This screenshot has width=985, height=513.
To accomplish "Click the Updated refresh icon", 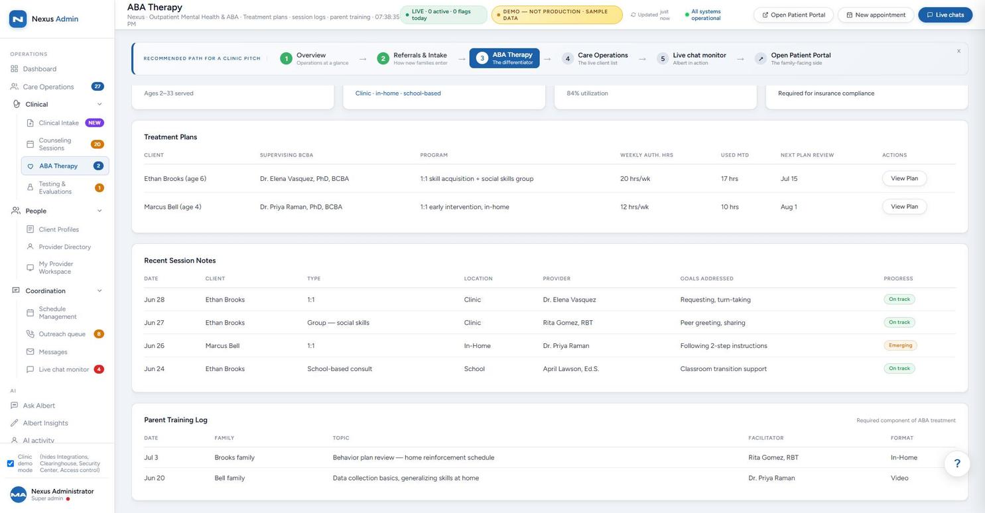I will pos(633,15).
